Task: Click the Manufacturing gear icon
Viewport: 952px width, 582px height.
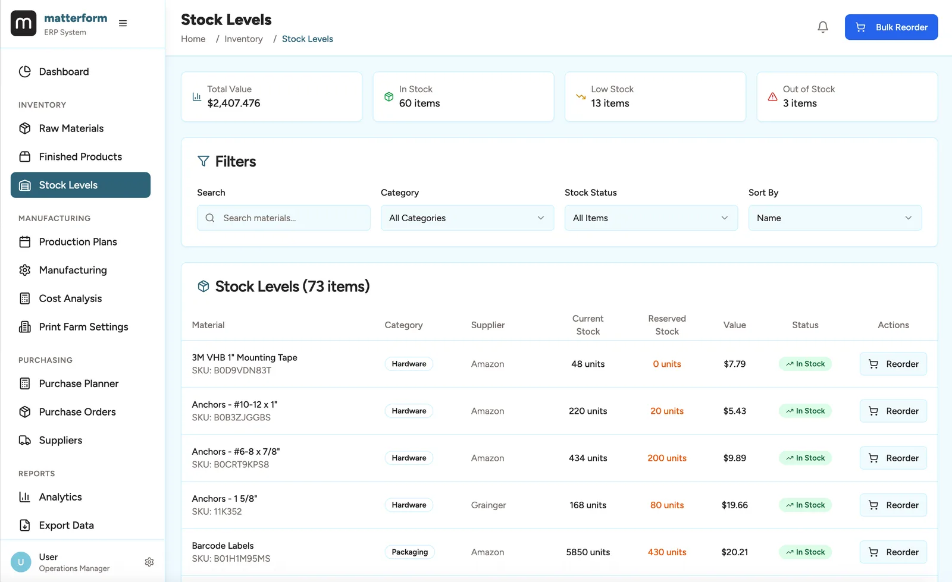Action: coord(24,270)
